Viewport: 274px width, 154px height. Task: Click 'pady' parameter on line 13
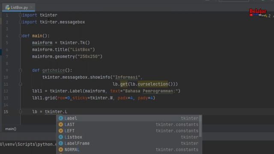click(x=143, y=98)
